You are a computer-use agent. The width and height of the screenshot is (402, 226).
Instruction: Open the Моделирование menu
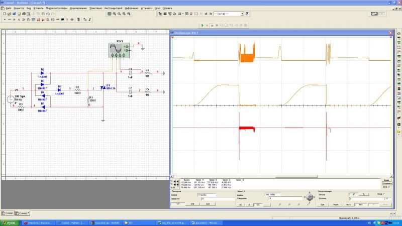coord(77,9)
